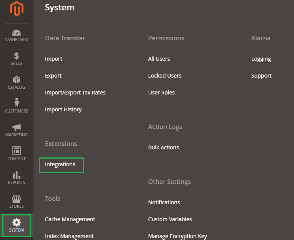Select the System gear icon

click(x=17, y=222)
